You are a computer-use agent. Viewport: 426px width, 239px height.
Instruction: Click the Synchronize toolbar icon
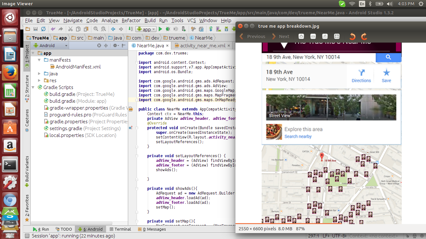43,29
